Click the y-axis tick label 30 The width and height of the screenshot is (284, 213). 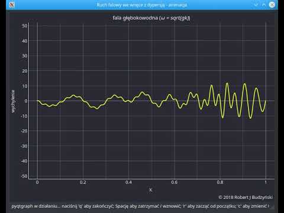[24, 56]
